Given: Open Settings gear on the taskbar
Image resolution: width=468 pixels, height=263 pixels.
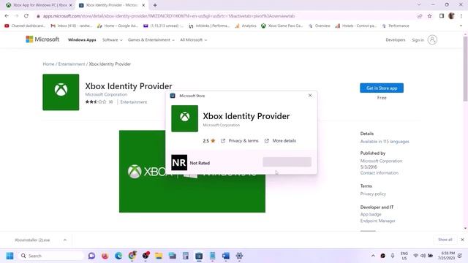Looking at the screenshot, I should [239, 256].
